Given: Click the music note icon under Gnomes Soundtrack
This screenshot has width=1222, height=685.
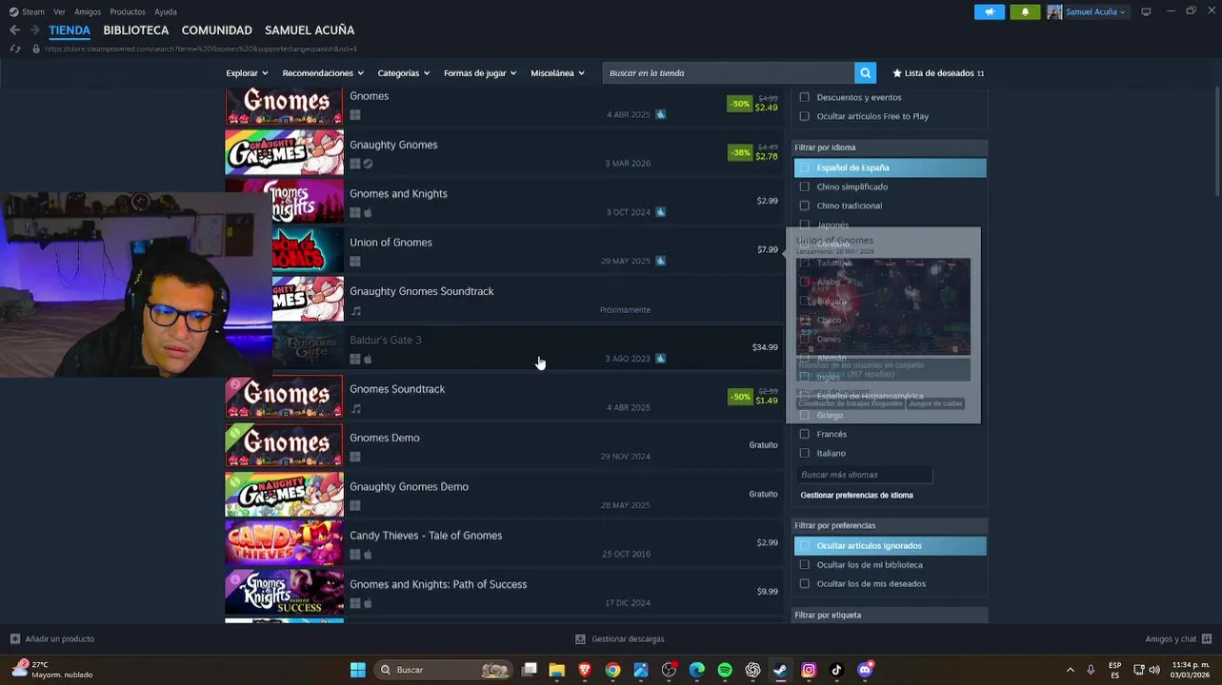Looking at the screenshot, I should coord(356,408).
